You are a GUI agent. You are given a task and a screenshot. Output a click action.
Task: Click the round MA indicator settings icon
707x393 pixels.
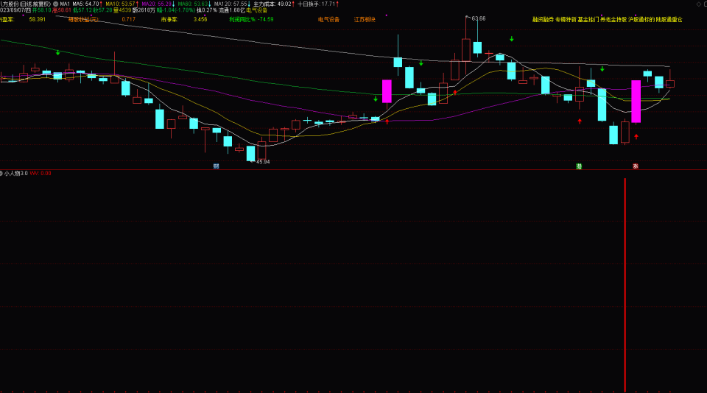(56, 4)
